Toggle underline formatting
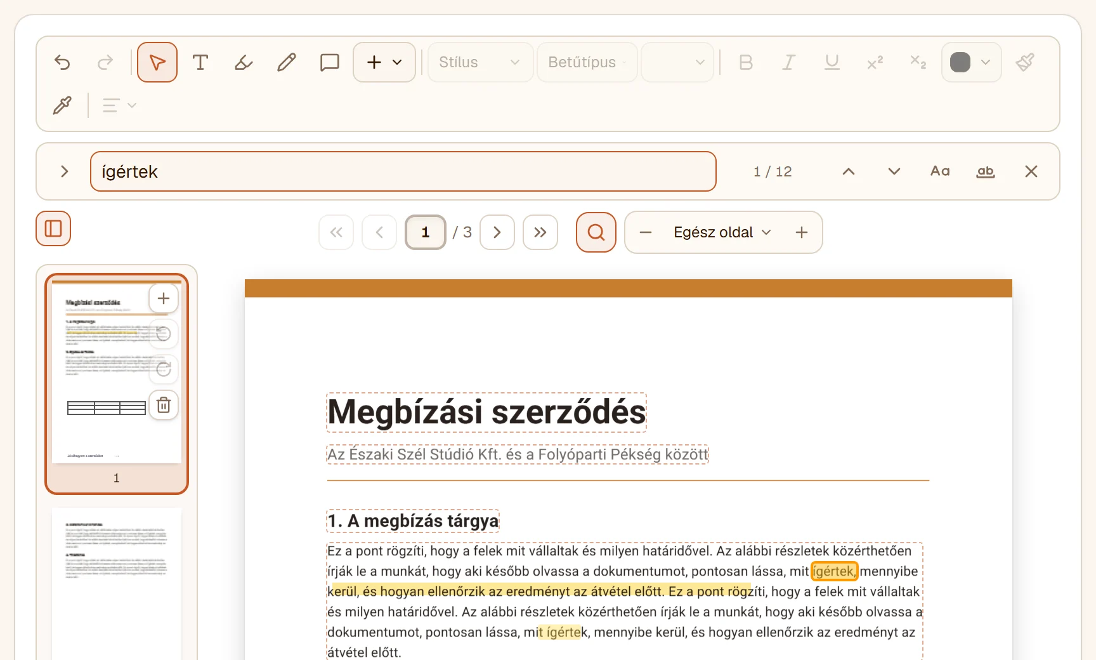The height and width of the screenshot is (660, 1096). pyautogui.click(x=832, y=62)
